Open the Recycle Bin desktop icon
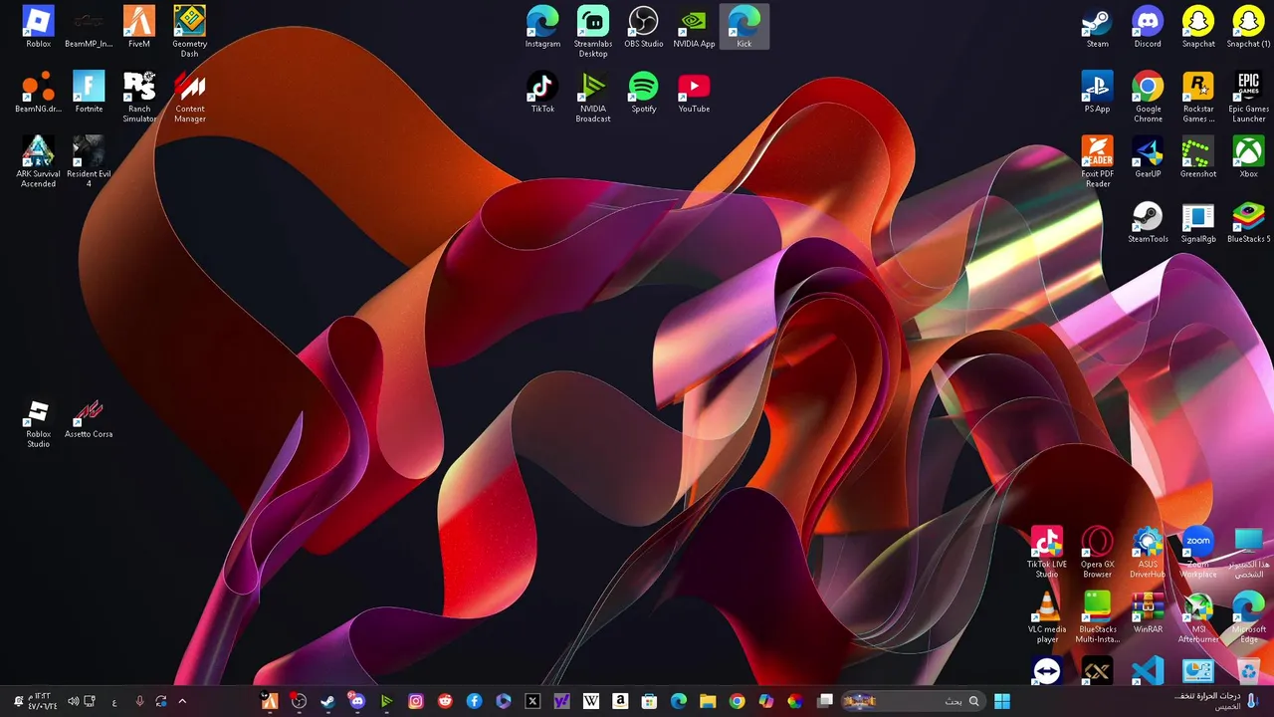This screenshot has height=717, width=1274. tap(1248, 669)
